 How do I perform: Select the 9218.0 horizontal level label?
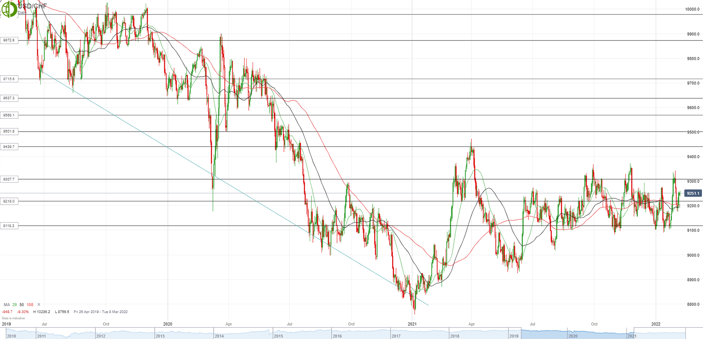click(x=9, y=201)
